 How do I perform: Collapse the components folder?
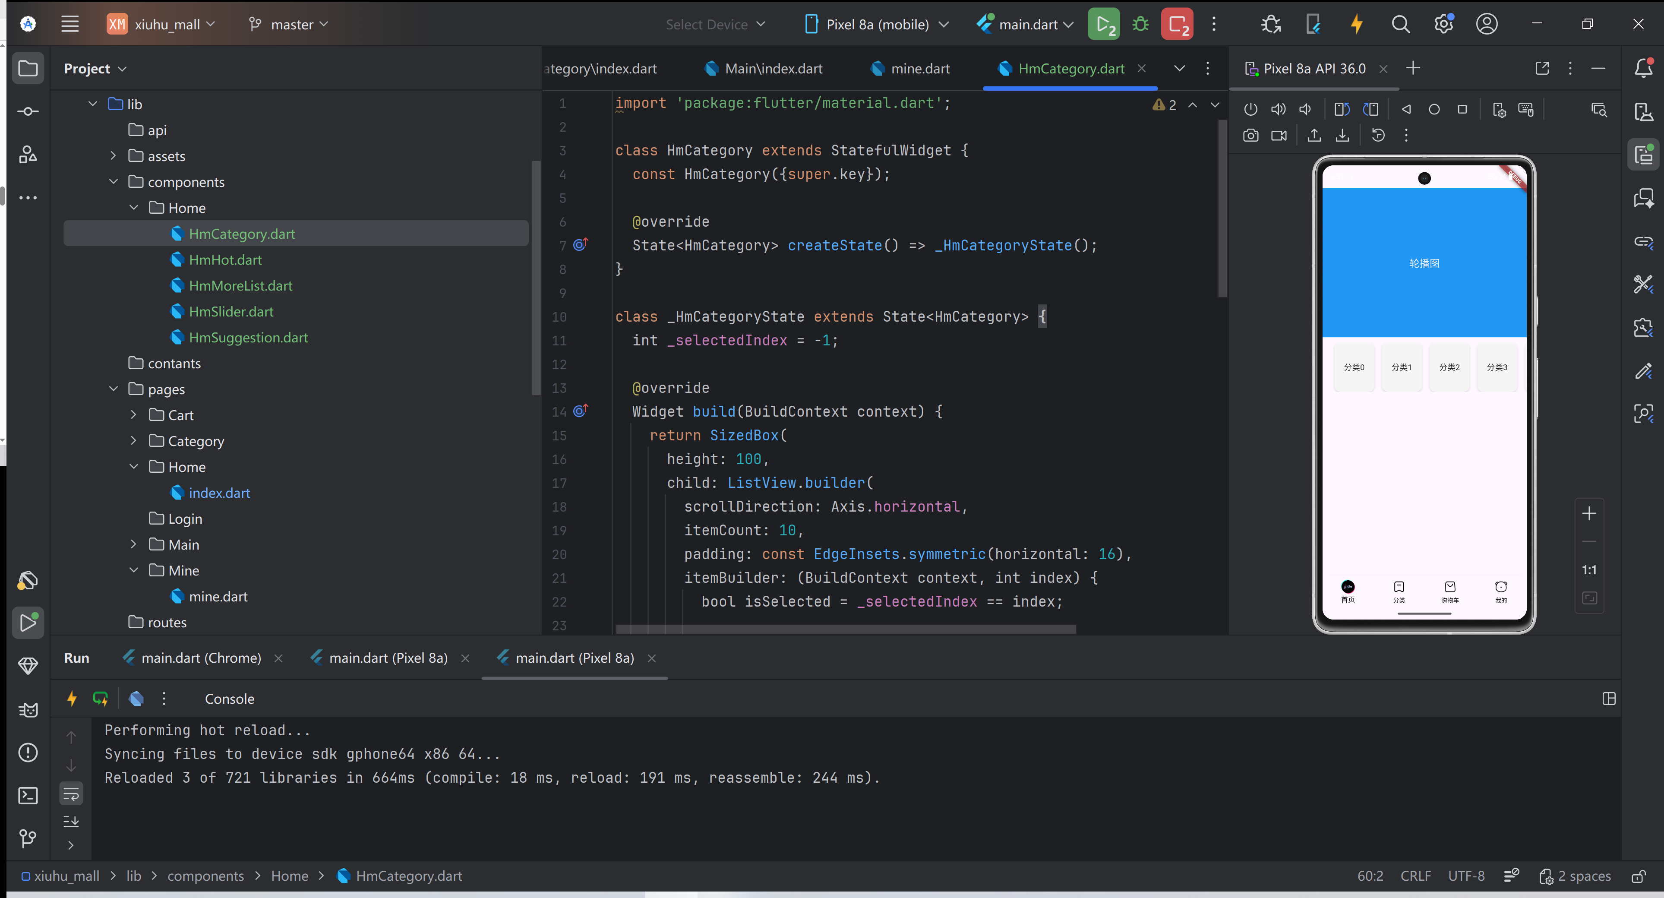113,181
